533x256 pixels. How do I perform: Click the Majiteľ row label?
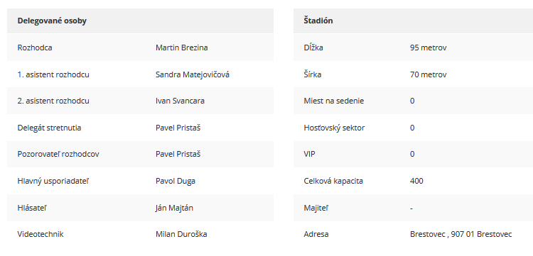315,208
